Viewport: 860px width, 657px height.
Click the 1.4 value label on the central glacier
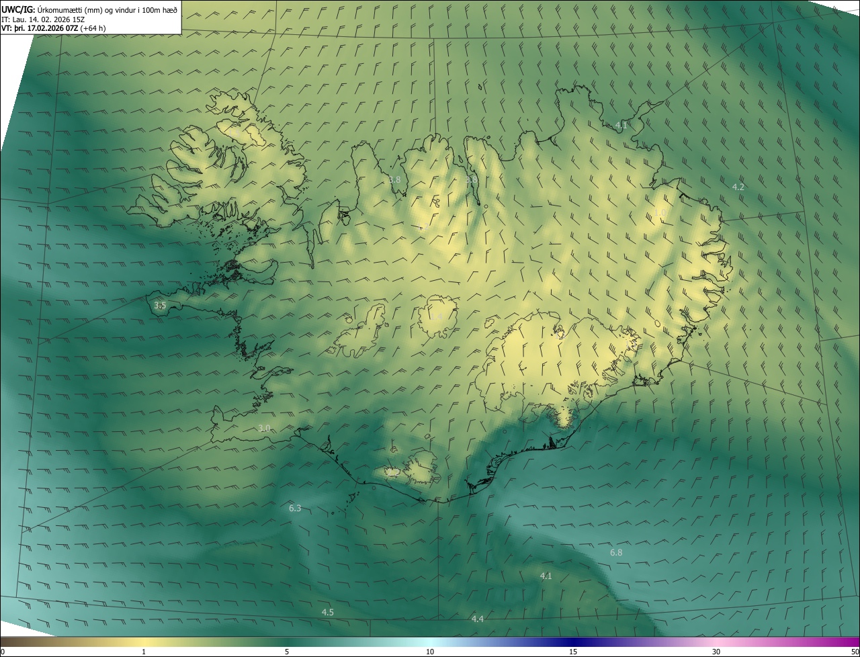coord(436,316)
